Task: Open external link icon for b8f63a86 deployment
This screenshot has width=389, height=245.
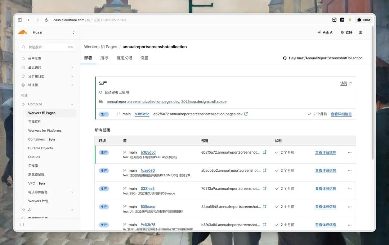Action: (264, 224)
